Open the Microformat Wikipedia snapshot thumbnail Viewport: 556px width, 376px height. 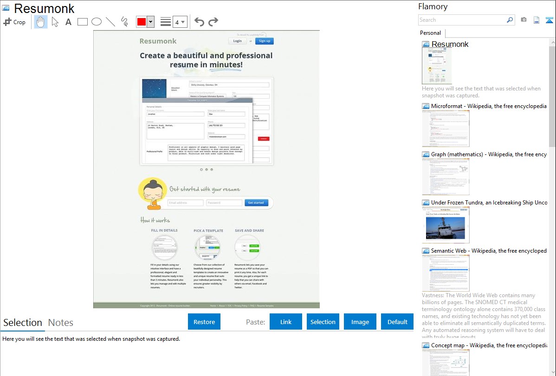446,128
